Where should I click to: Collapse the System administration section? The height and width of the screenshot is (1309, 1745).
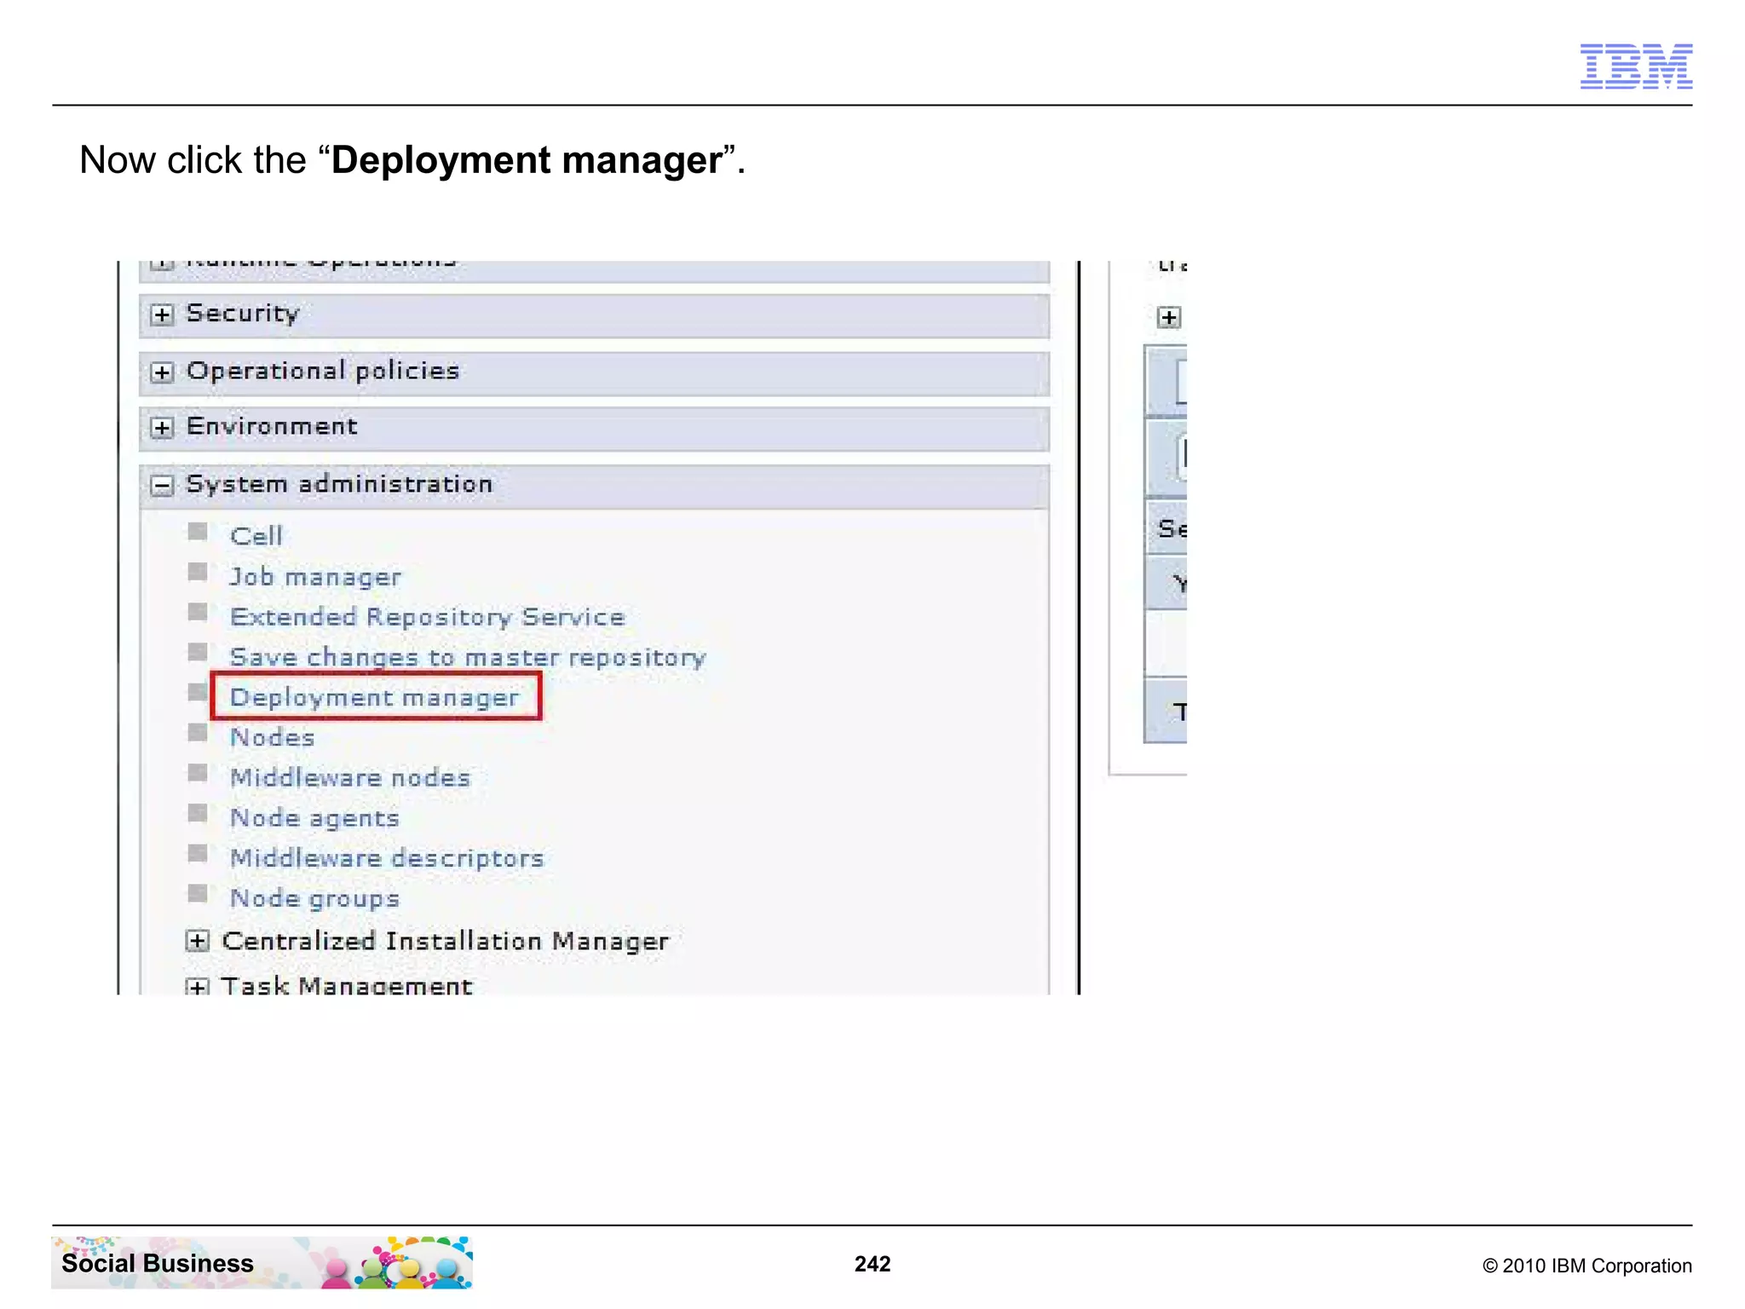(162, 486)
